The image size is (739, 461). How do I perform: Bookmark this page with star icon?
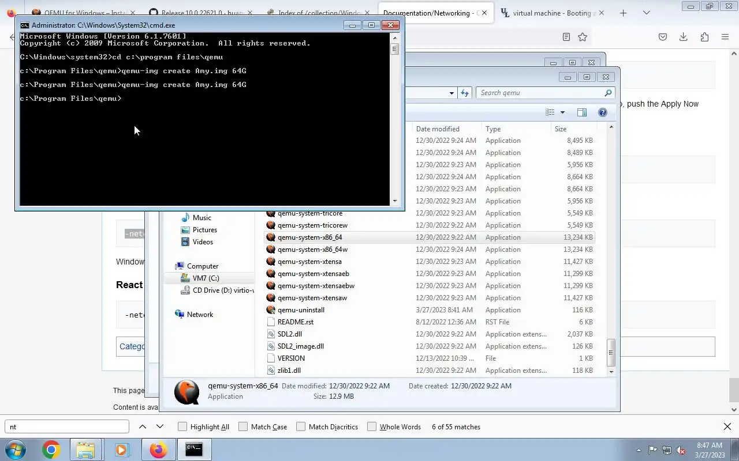coord(583,37)
